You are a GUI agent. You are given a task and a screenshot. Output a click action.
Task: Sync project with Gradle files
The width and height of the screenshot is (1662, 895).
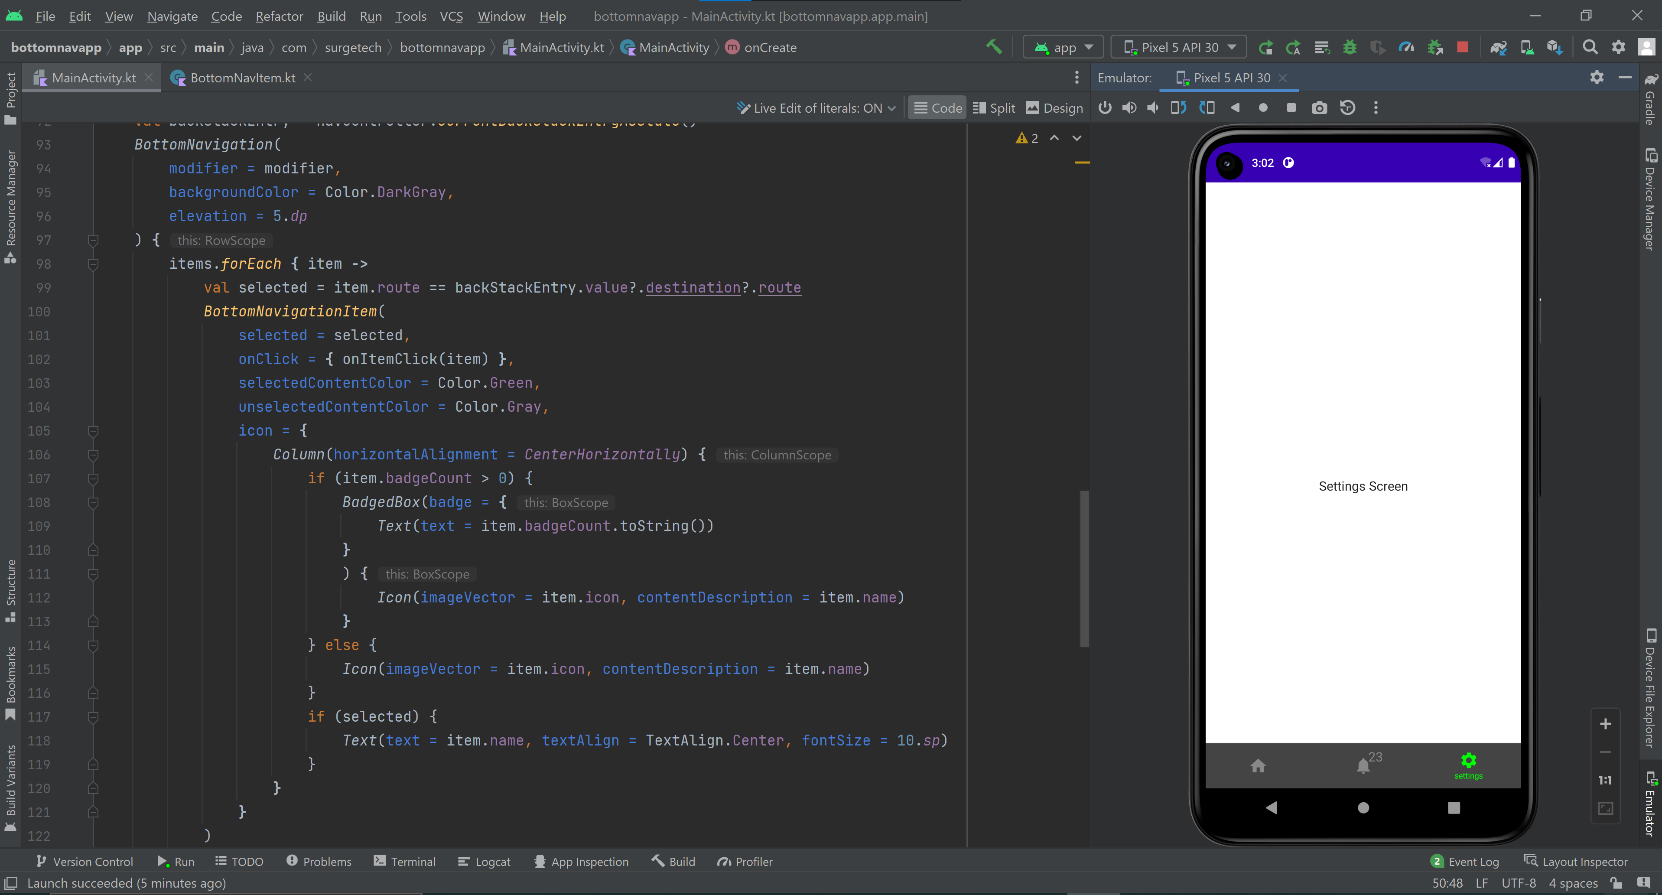[1498, 46]
